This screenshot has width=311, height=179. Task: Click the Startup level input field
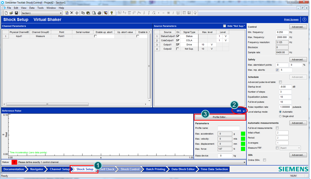point(285,87)
